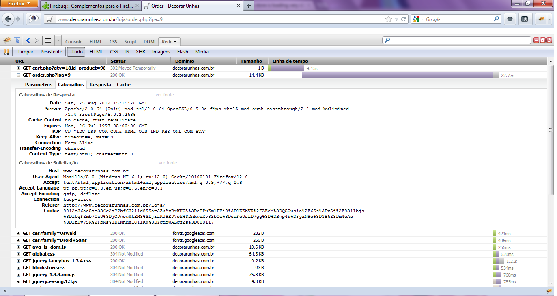557x296 pixels.
Task: Expand the GET css?family=Oswald request
Action: tap(18, 233)
